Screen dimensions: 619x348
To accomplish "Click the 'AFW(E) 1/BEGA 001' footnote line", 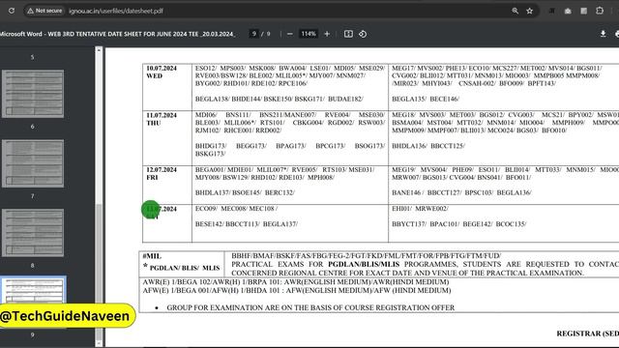I will tap(297, 290).
